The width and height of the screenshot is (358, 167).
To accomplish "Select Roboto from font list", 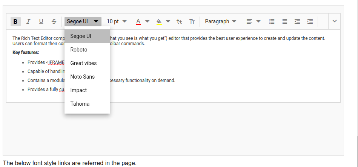I will pos(79,50).
